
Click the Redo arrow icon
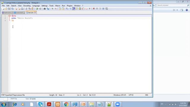(x=40, y=9)
